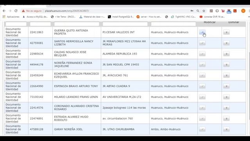Select the document number 22411863
The height and width of the screenshot is (141, 250).
pyautogui.click(x=36, y=32)
